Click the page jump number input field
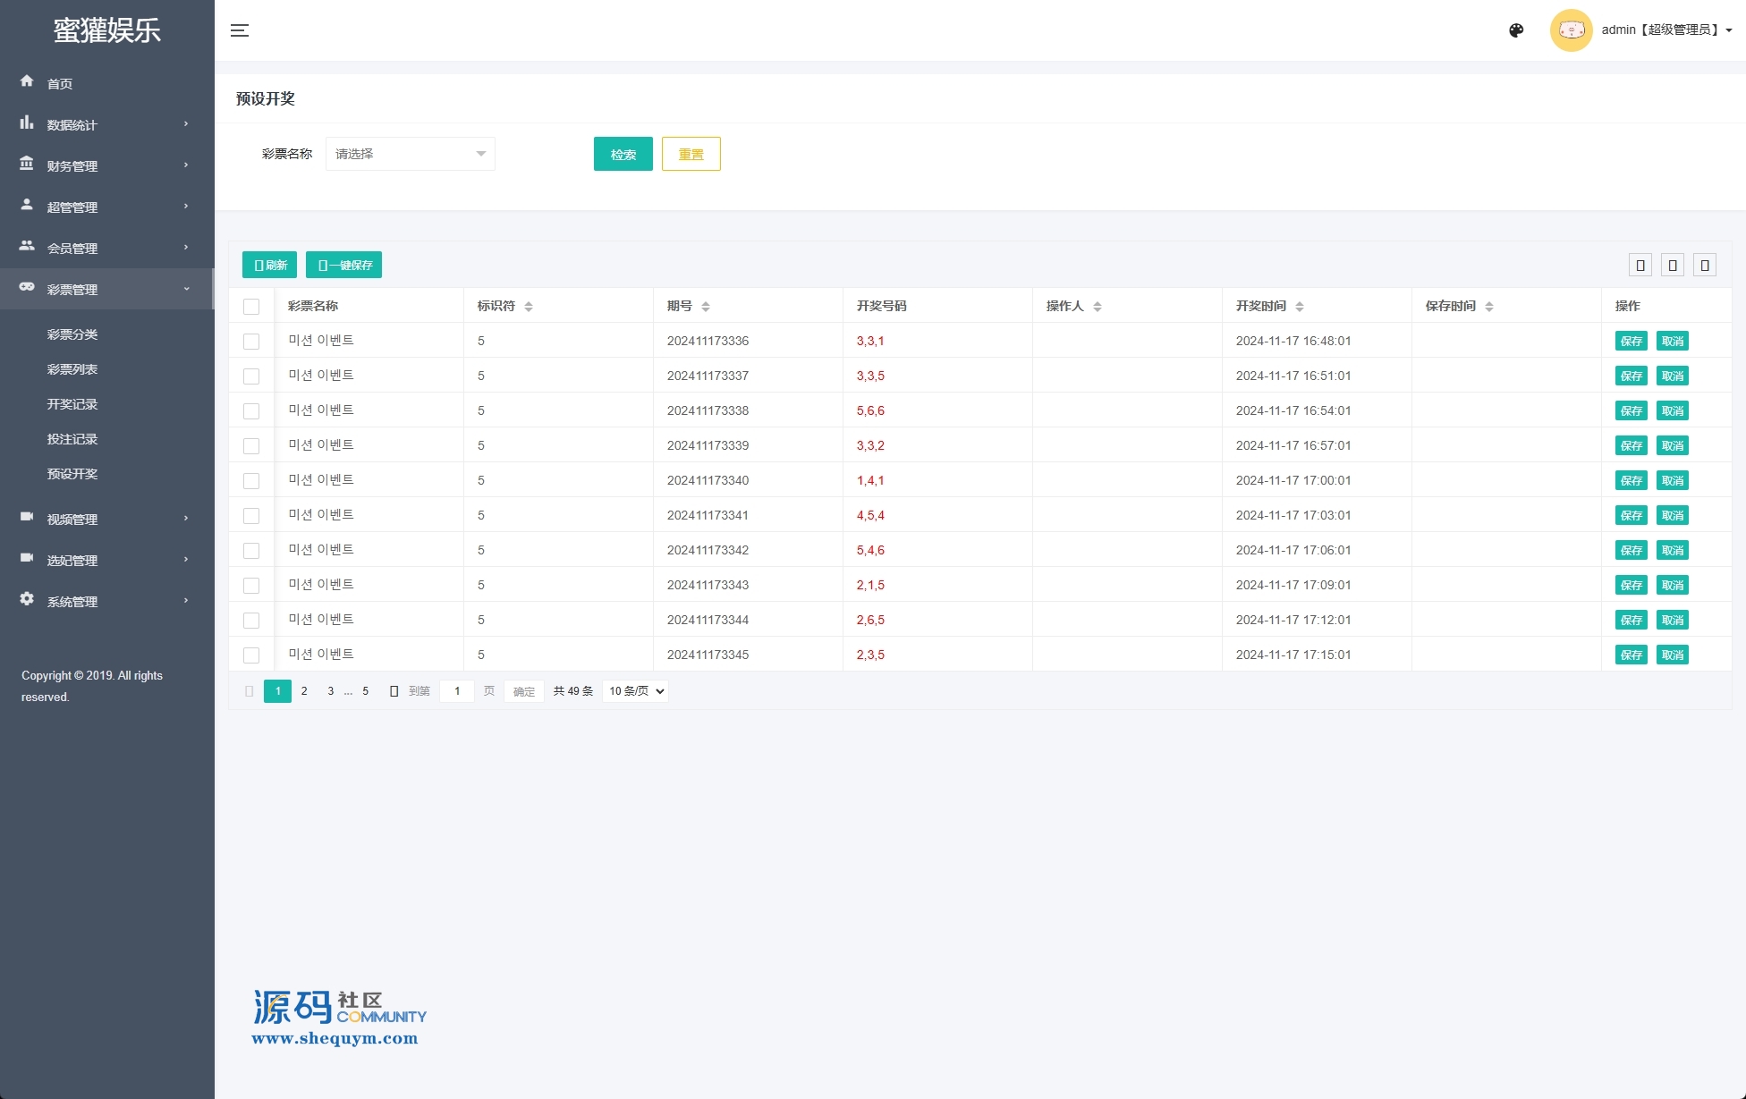The image size is (1746, 1099). coord(457,691)
